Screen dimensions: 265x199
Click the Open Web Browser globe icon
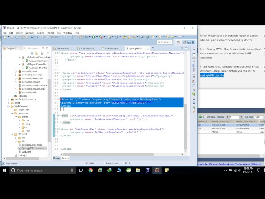pos(142,37)
